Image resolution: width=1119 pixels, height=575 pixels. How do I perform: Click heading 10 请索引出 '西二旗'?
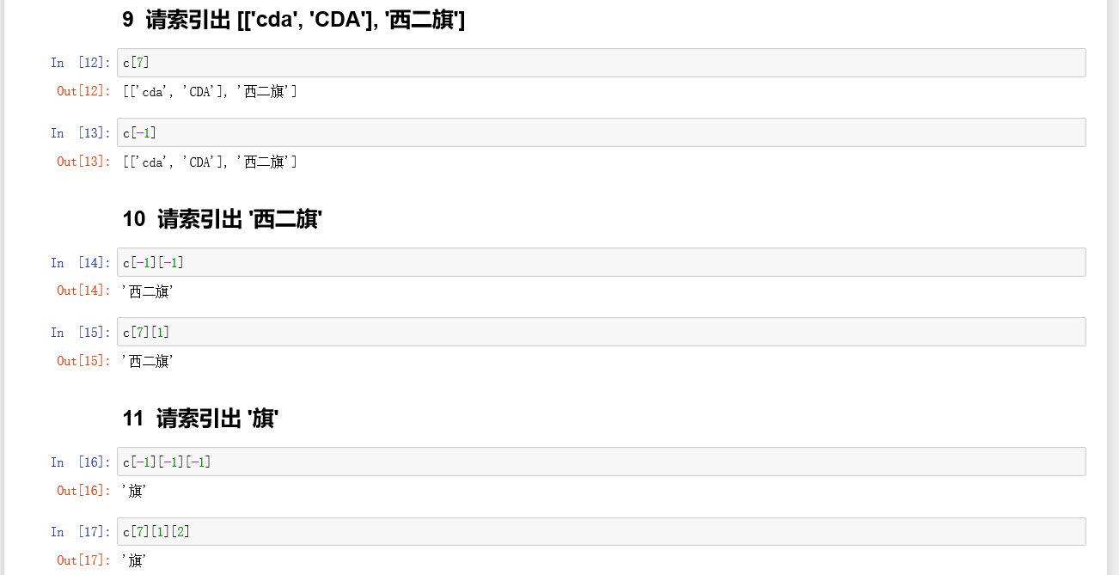point(222,219)
